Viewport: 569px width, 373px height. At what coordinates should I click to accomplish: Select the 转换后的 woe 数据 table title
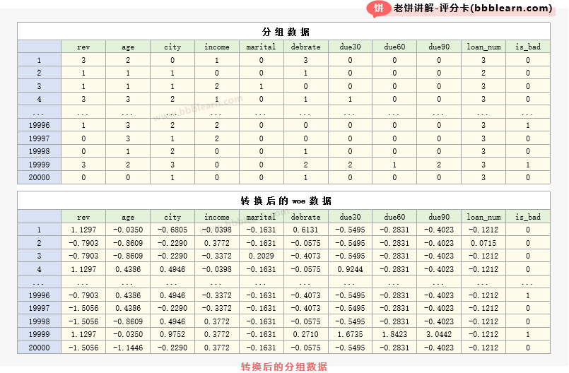click(286, 201)
